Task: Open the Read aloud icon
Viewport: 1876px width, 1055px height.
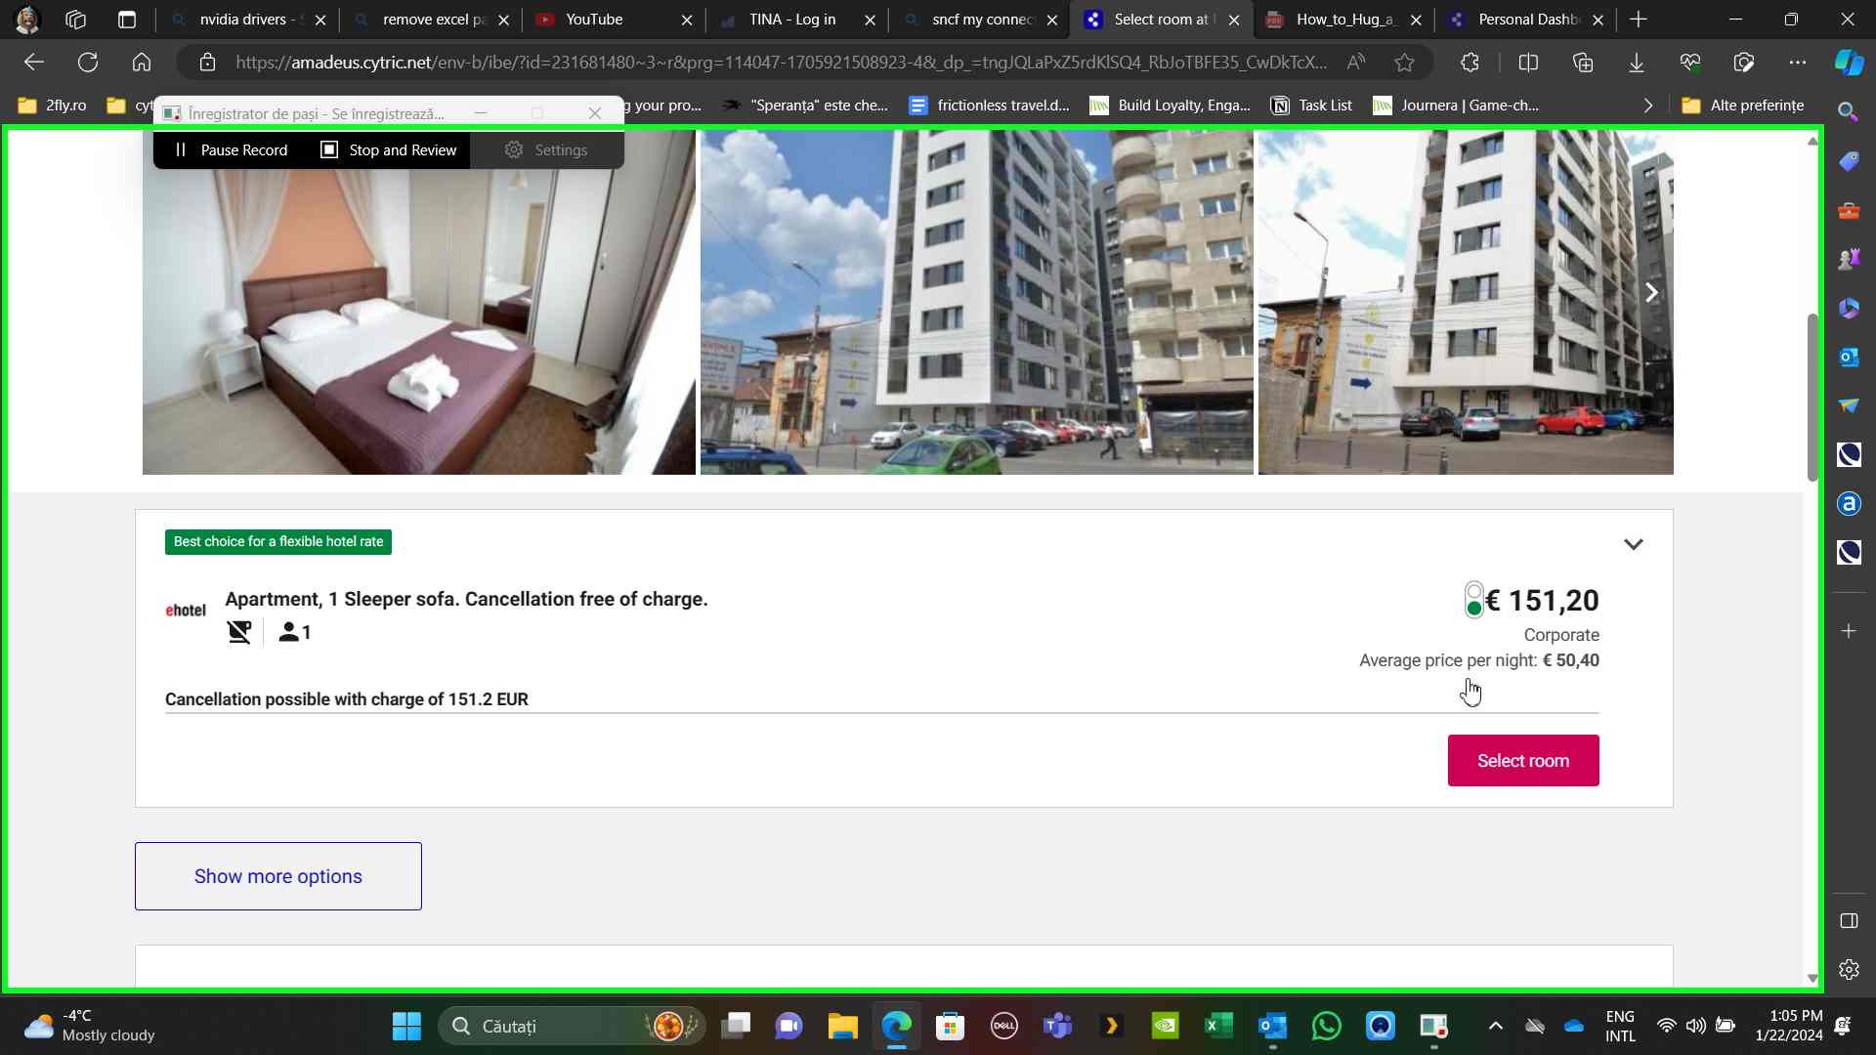Action: click(x=1356, y=63)
